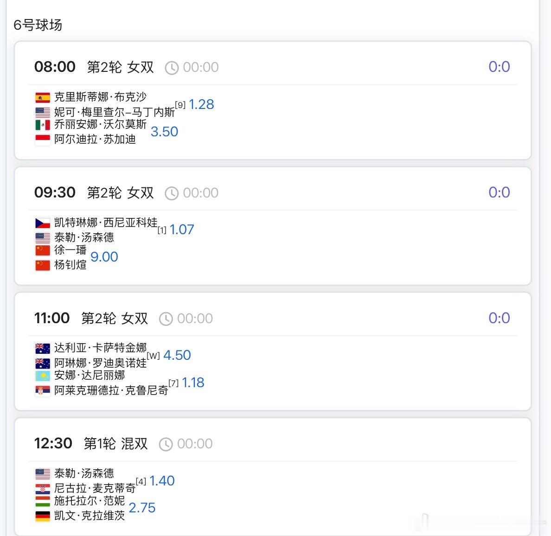The height and width of the screenshot is (536, 551).
Task: Select odds 9.00 for 徐一璠 and 杨钊煊
Action: click(x=104, y=257)
